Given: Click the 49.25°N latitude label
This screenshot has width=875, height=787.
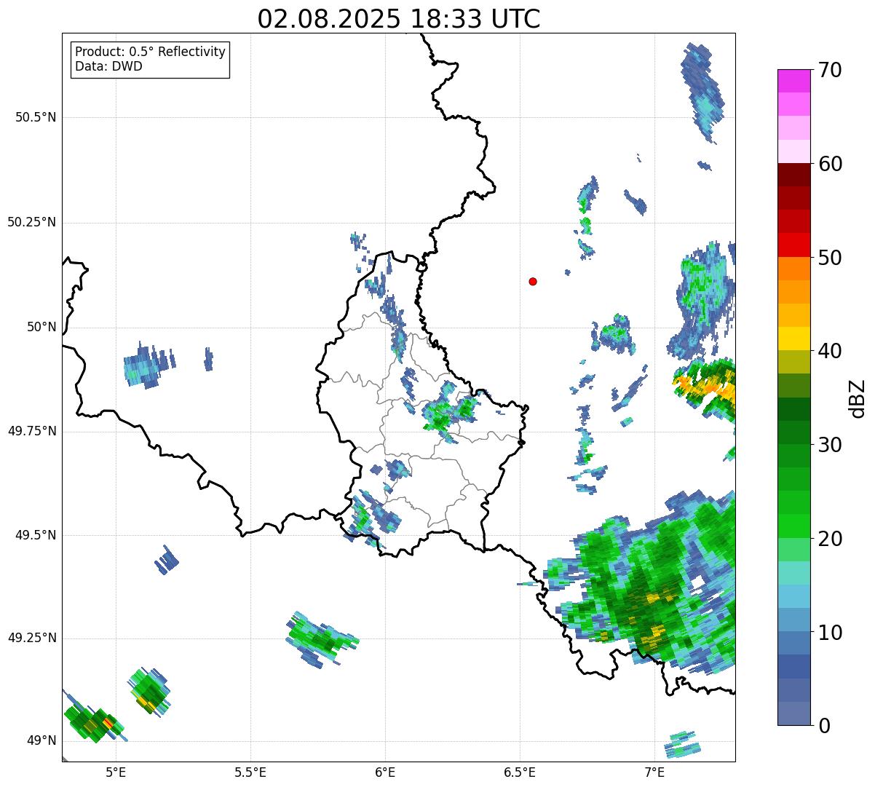Looking at the screenshot, I should tap(31, 638).
